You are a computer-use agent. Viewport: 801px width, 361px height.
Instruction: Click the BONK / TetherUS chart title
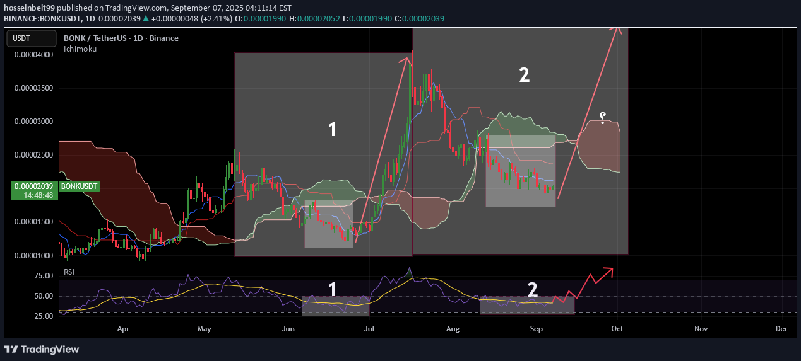(121, 38)
